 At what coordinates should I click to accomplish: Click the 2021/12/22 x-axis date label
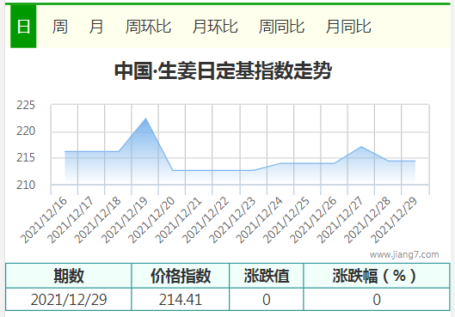(206, 220)
